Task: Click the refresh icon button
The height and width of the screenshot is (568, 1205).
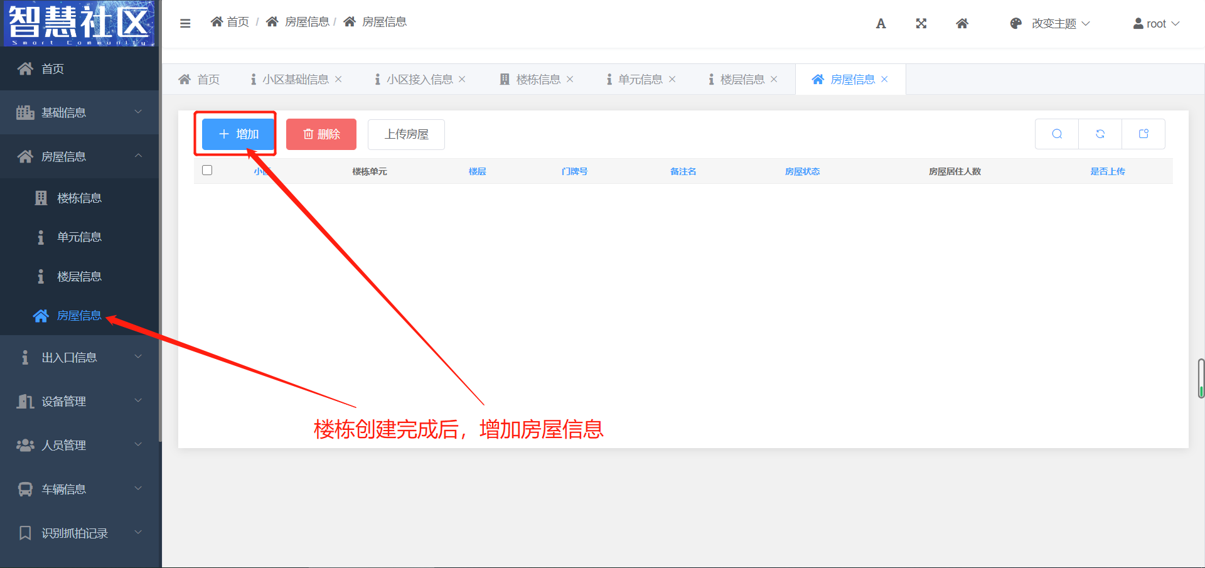Action: (1100, 134)
